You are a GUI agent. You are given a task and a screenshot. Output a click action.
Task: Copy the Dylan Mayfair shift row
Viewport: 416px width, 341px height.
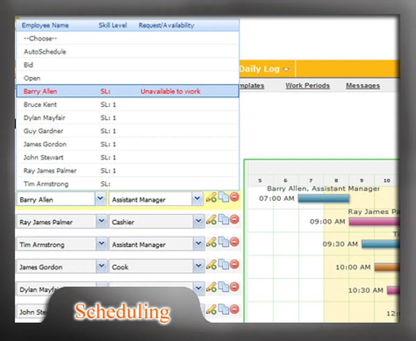pos(223,287)
